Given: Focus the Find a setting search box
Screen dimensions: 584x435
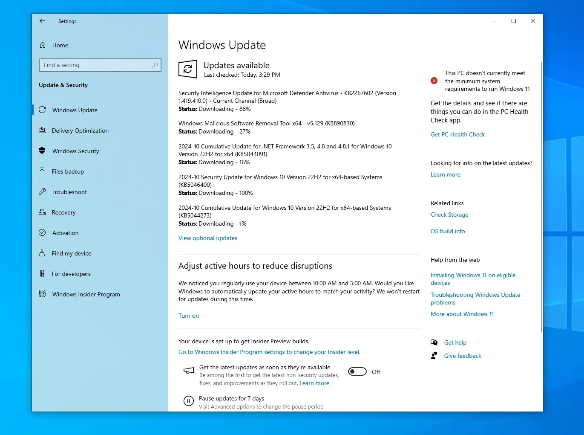Looking at the screenshot, I should 100,65.
